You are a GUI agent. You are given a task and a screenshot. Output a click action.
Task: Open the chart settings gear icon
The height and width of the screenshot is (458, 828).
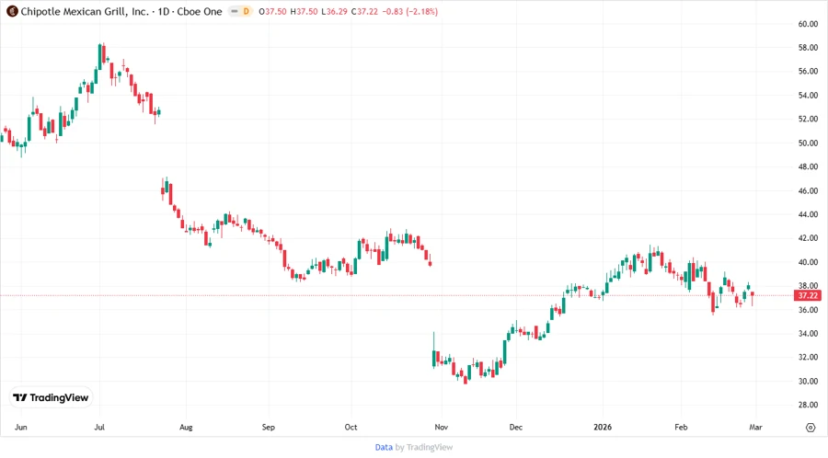(x=811, y=428)
